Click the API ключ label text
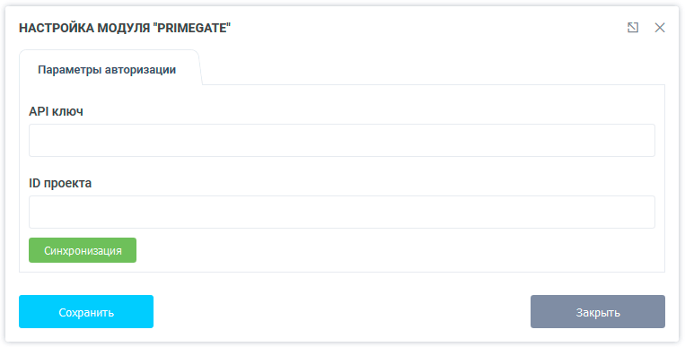The height and width of the screenshot is (347, 685). (x=56, y=111)
